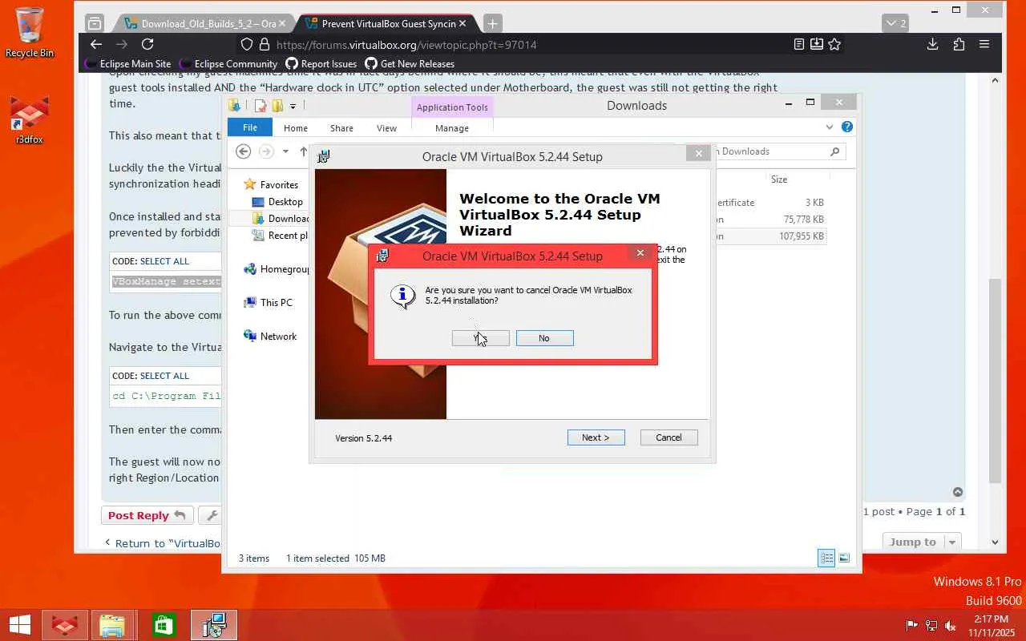Open the Store app from the taskbar
Screen dimensions: 1026x641
point(164,625)
